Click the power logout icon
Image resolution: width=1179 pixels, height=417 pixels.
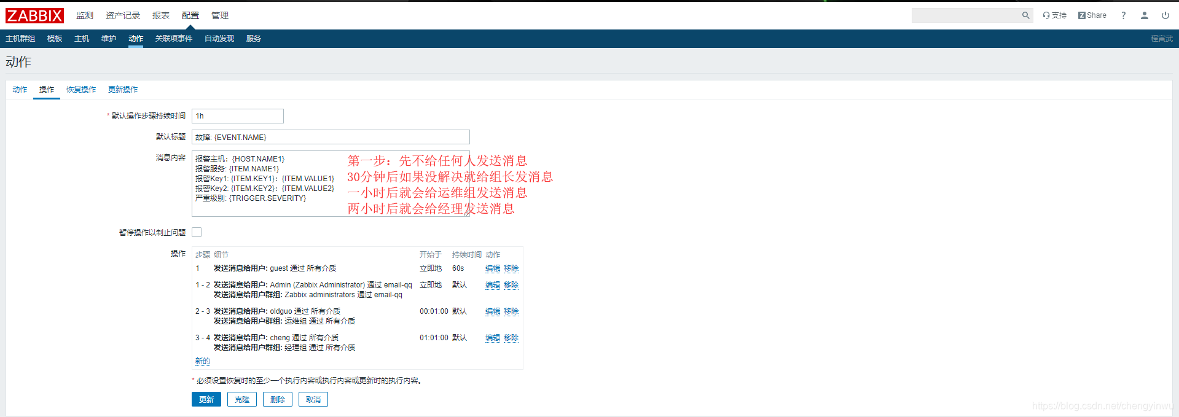(x=1165, y=15)
